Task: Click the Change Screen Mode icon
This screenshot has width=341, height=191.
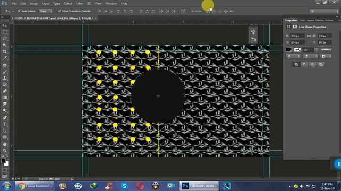Action: tap(5, 176)
